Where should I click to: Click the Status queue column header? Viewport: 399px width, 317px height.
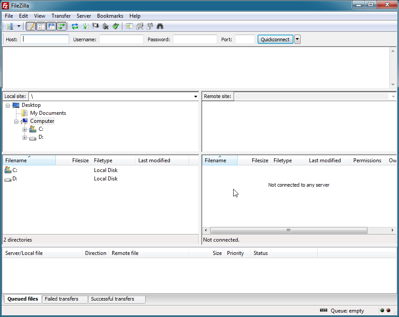coord(284,253)
